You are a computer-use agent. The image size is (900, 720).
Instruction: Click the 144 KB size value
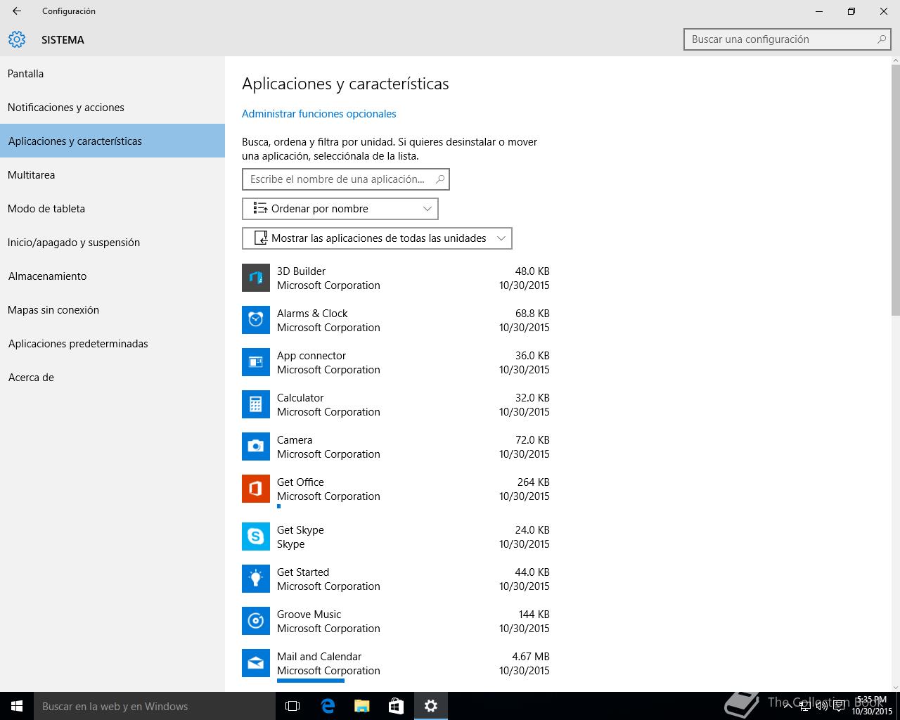[x=534, y=614]
